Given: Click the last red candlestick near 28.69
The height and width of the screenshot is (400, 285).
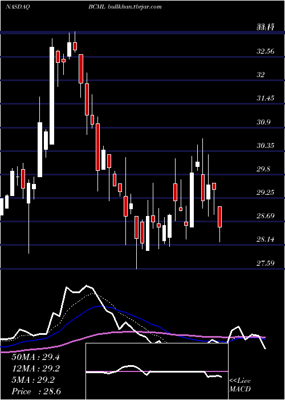Looking at the screenshot, I should (220, 217).
